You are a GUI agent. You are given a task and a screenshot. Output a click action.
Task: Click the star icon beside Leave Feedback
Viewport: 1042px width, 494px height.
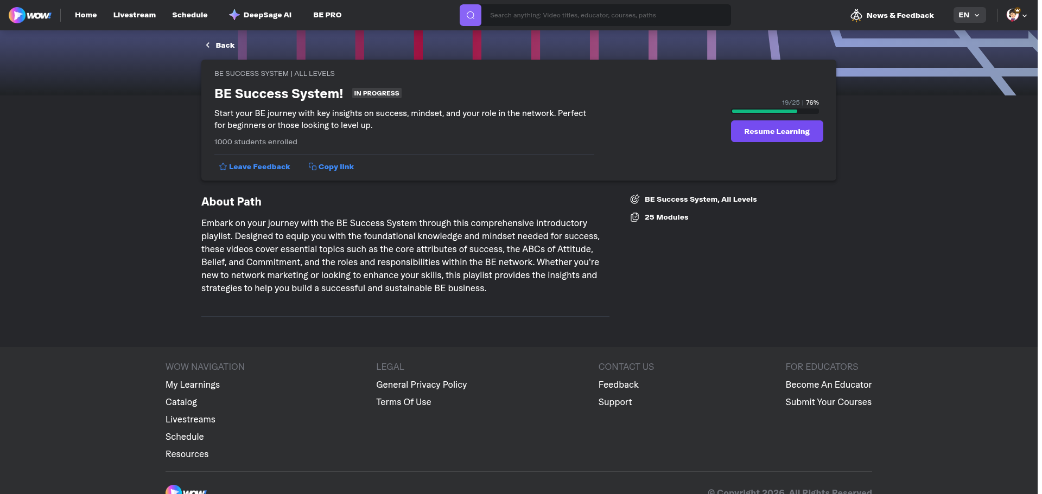tap(223, 166)
